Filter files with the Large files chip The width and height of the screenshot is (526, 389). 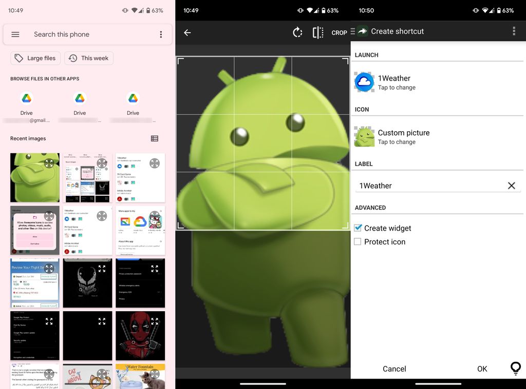[35, 58]
